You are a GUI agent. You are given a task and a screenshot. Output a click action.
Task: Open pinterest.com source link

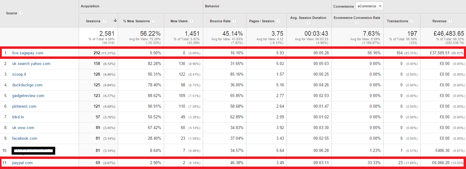[24, 106]
